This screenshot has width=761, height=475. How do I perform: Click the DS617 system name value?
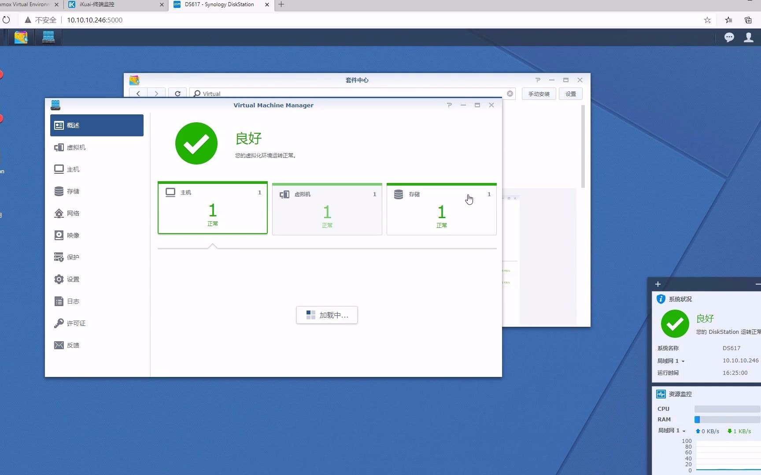point(731,348)
